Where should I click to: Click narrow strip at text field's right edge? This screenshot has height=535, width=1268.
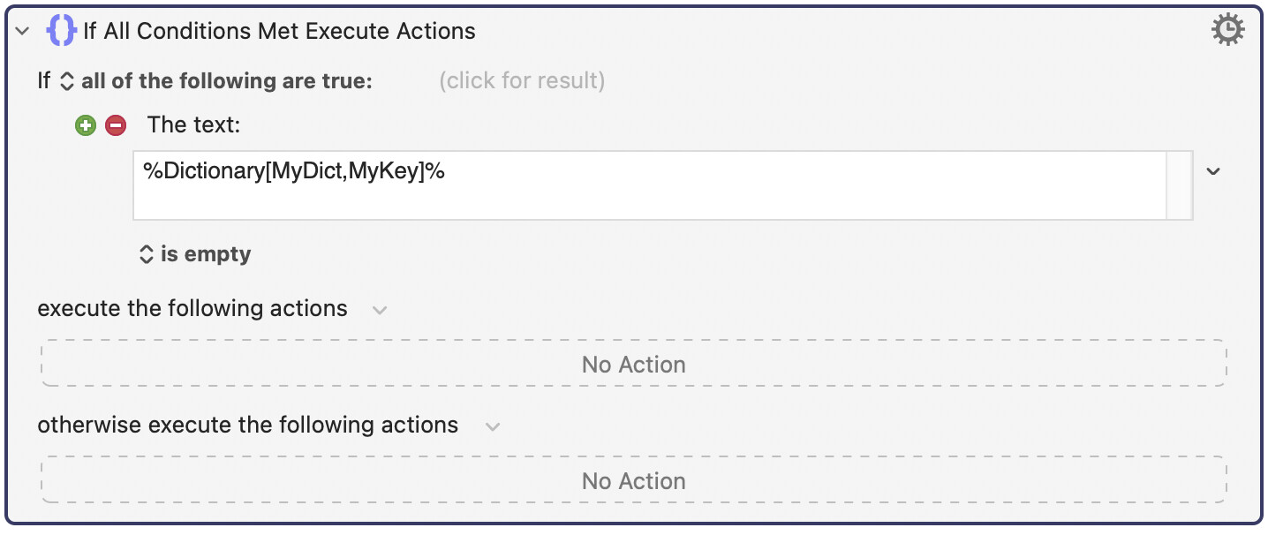(1179, 185)
